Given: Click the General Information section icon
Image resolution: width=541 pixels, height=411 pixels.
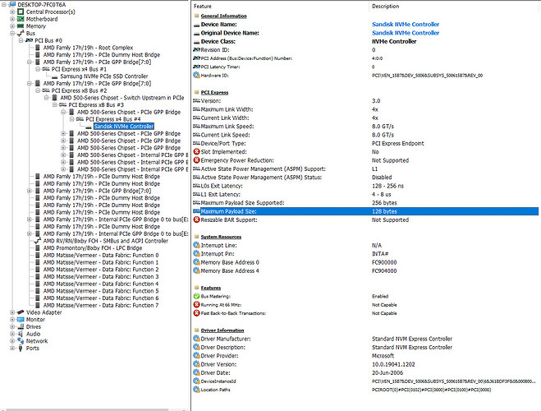Looking at the screenshot, I should 196,16.
